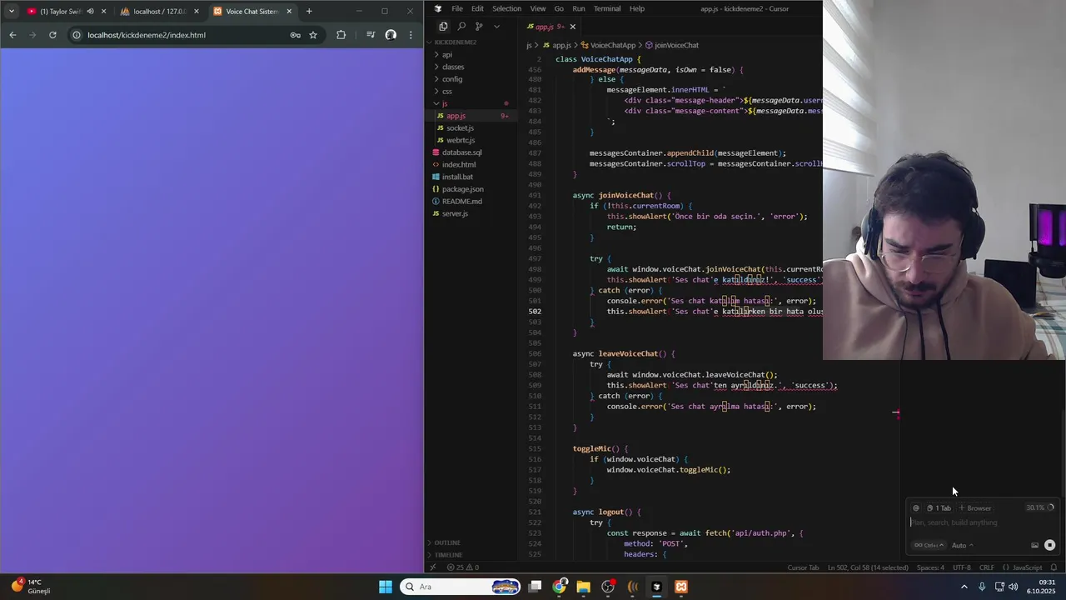Switch to the localhost / 127.0.0 tab
The width and height of the screenshot is (1066, 600).
[x=158, y=12]
